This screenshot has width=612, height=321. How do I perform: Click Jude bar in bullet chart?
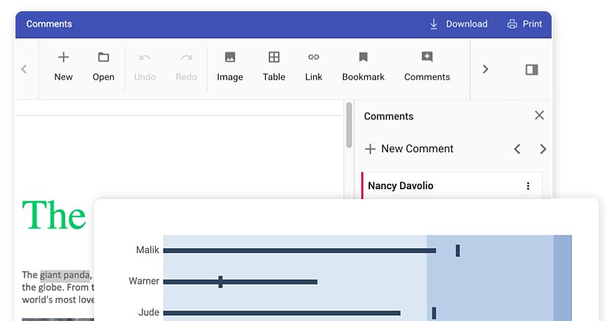(282, 313)
